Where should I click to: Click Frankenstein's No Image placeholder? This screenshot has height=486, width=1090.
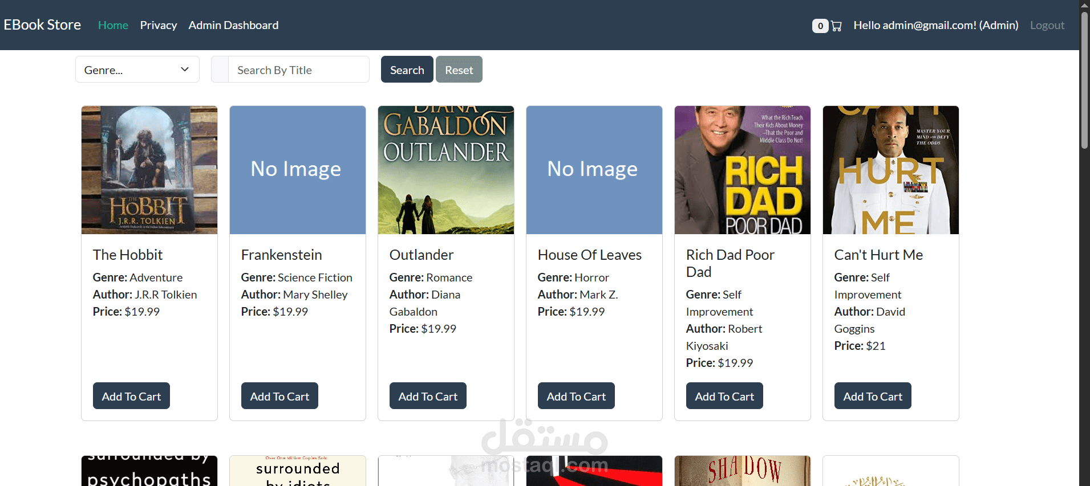[298, 170]
